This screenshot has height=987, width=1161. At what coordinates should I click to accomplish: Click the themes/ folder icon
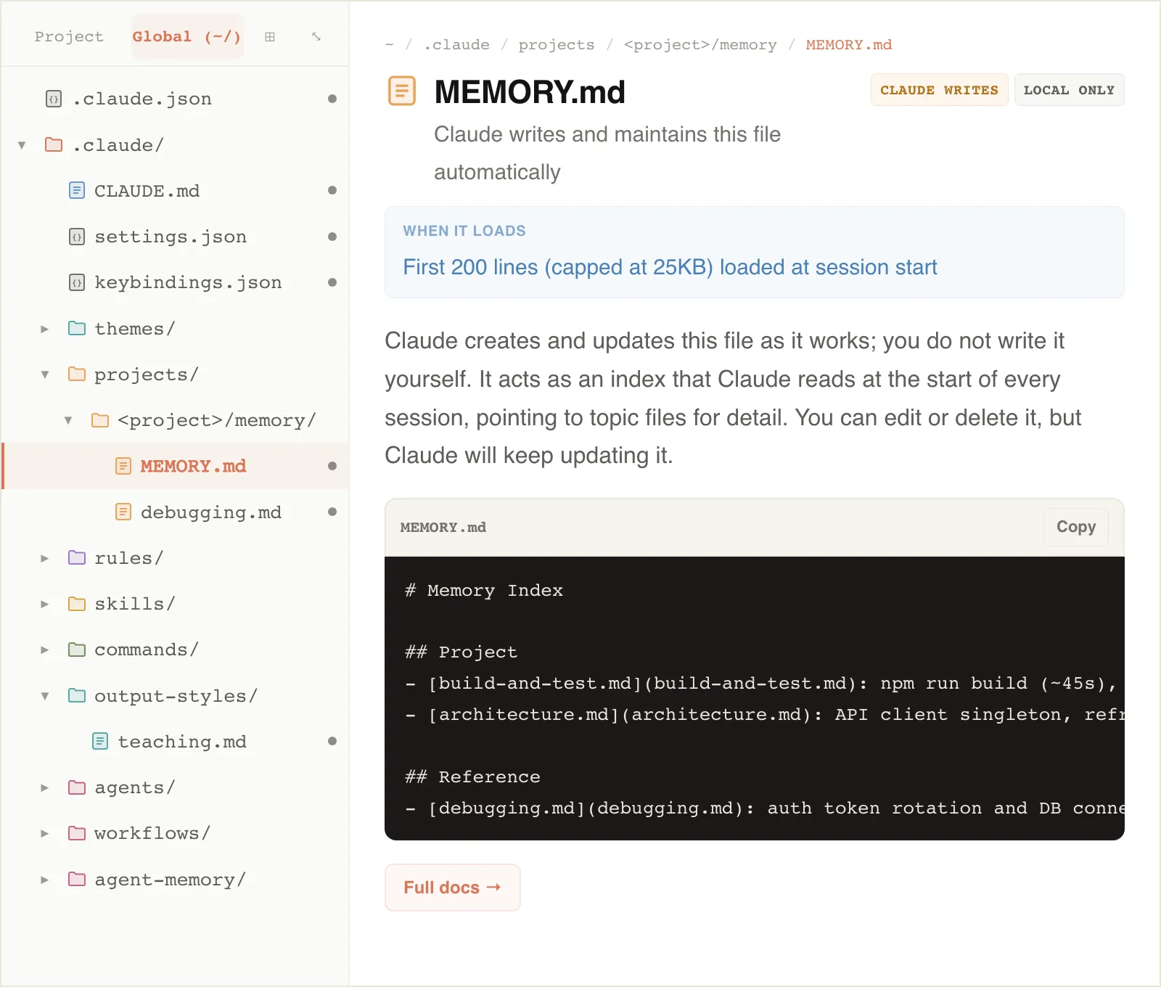pyautogui.click(x=77, y=328)
